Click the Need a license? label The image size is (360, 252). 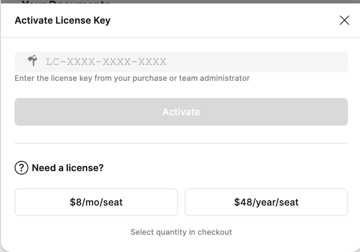(67, 168)
